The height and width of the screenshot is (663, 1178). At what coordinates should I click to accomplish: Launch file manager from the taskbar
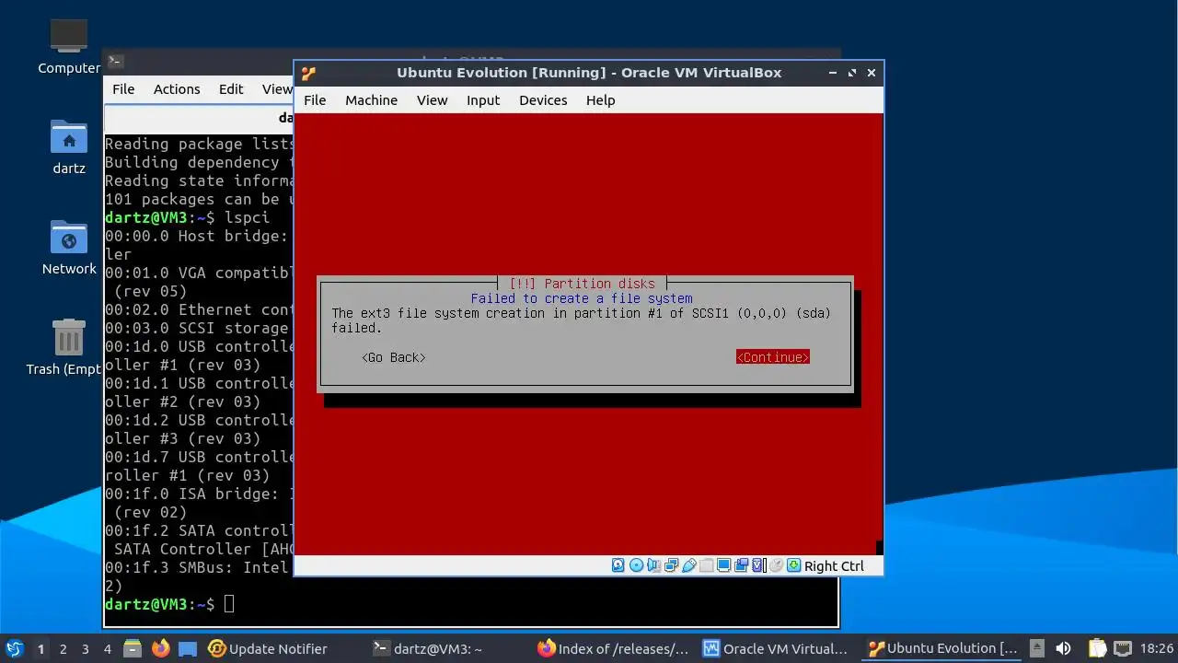point(133,648)
